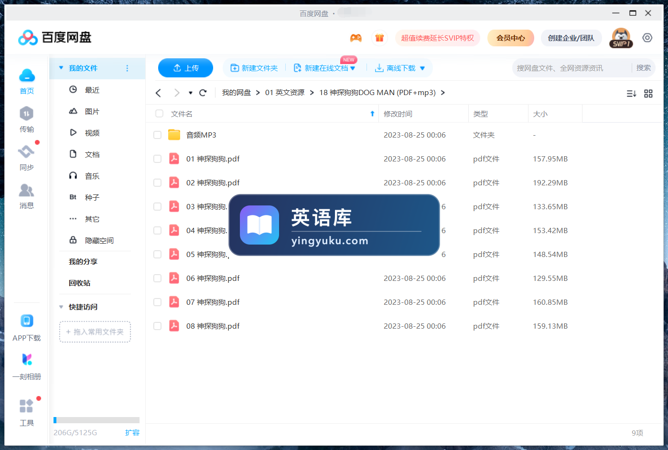This screenshot has width=668, height=450.
Task: Click the 音频MP3 folder icon
Action: tap(174, 135)
